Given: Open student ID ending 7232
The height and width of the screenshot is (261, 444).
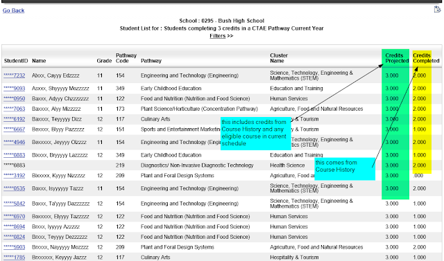Looking at the screenshot, I should 15,75.
